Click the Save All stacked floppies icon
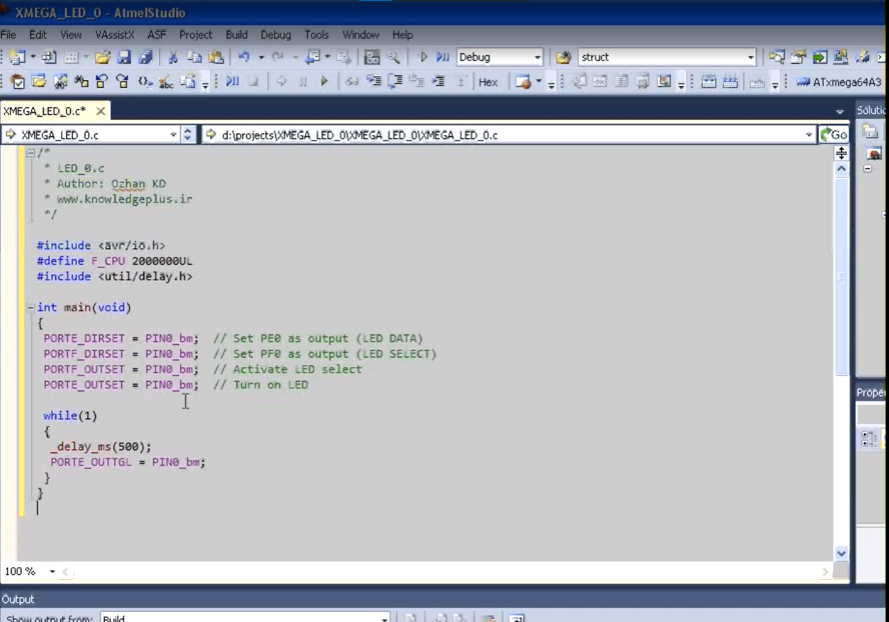Screen dimensions: 889x622 [146, 57]
